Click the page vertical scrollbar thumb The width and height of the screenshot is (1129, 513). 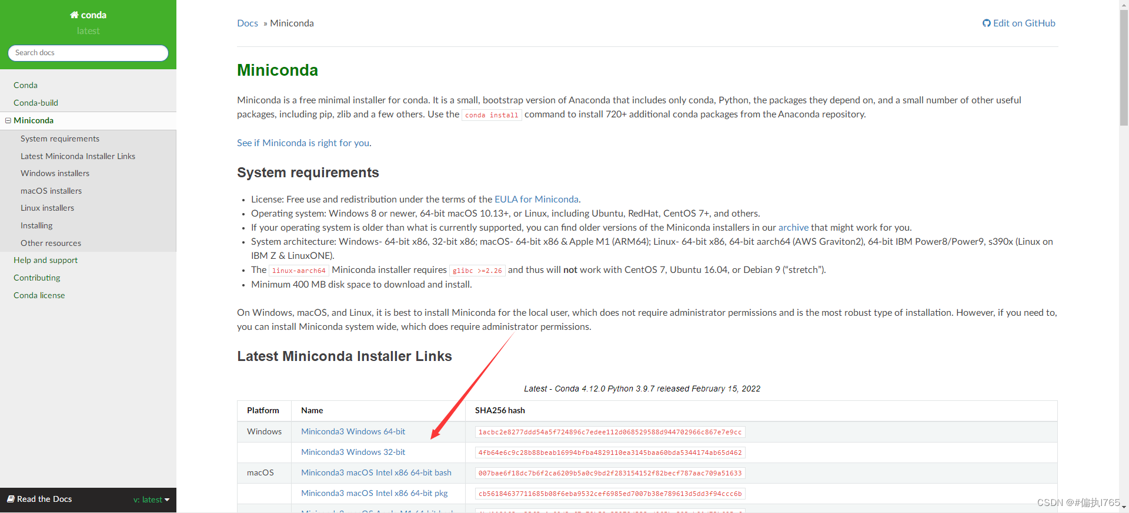[x=1124, y=68]
